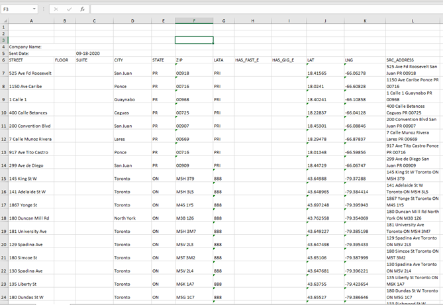Select the North York city cell

coord(132,218)
